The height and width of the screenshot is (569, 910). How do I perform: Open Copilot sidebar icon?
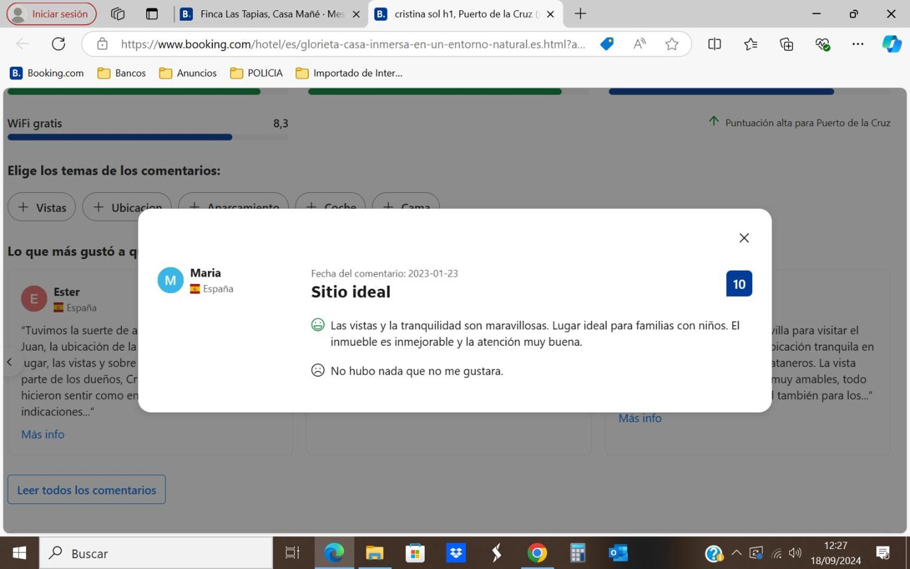892,44
